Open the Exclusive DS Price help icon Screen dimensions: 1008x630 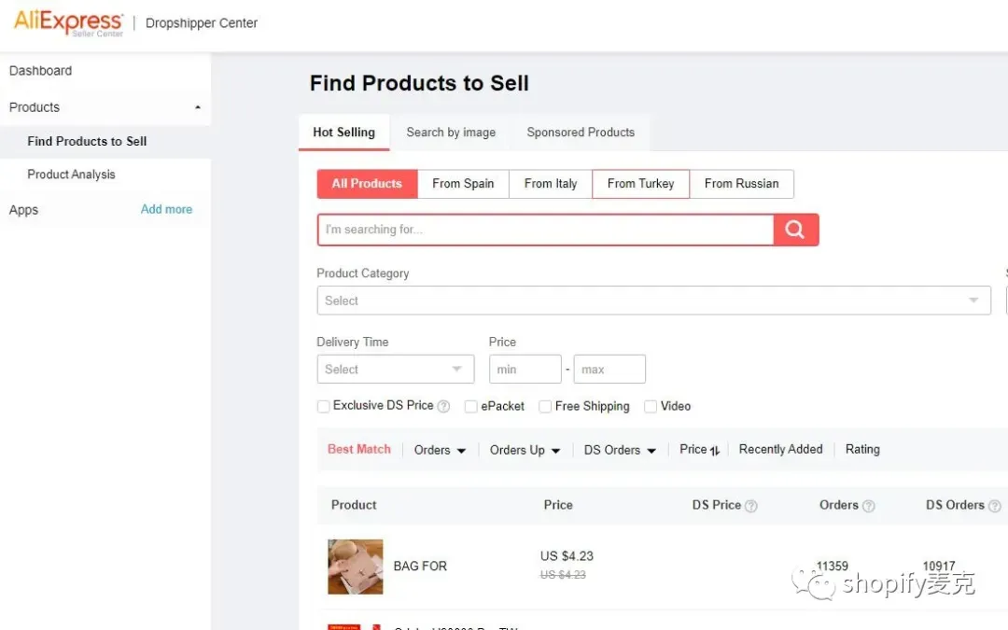443,406
